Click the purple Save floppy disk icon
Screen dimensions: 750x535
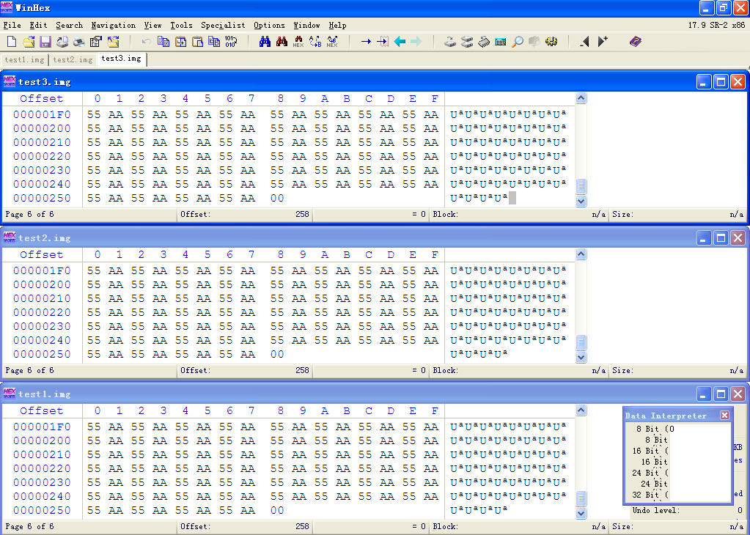coord(45,42)
